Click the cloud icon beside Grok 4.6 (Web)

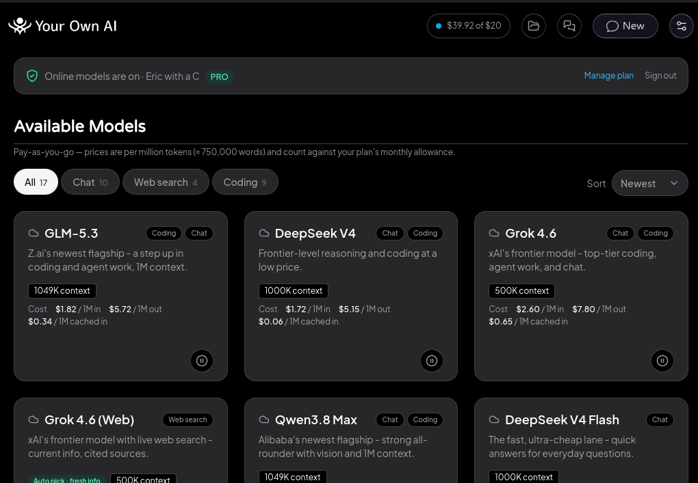coord(34,419)
